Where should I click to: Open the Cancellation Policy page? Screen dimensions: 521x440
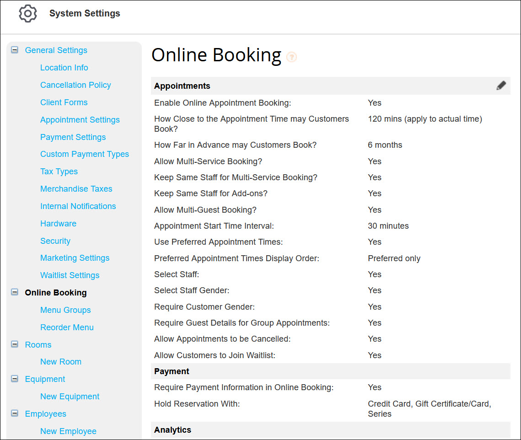click(x=75, y=85)
